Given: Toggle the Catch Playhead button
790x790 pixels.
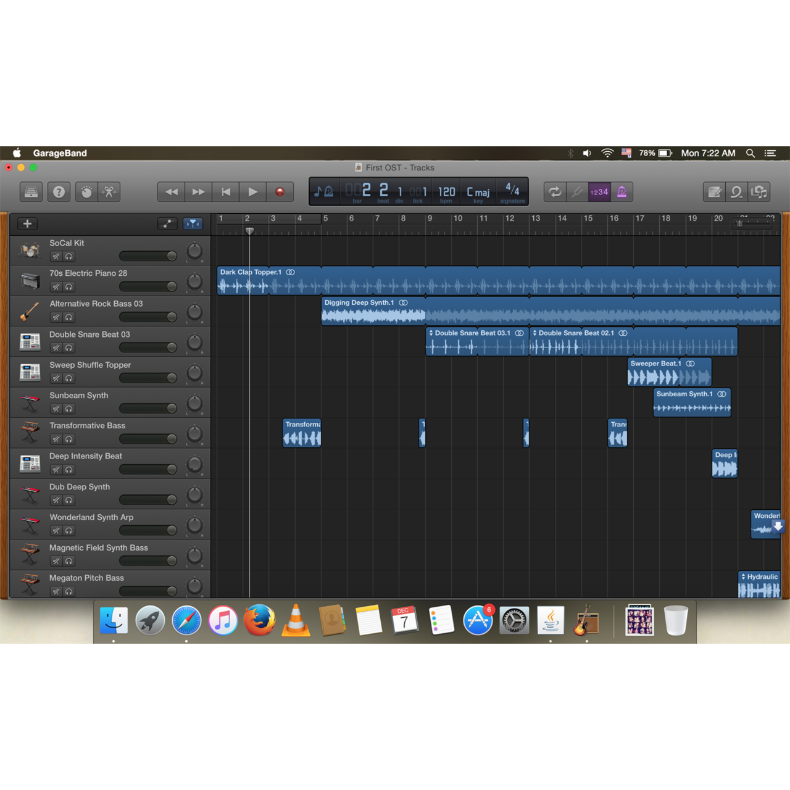Looking at the screenshot, I should click(193, 223).
